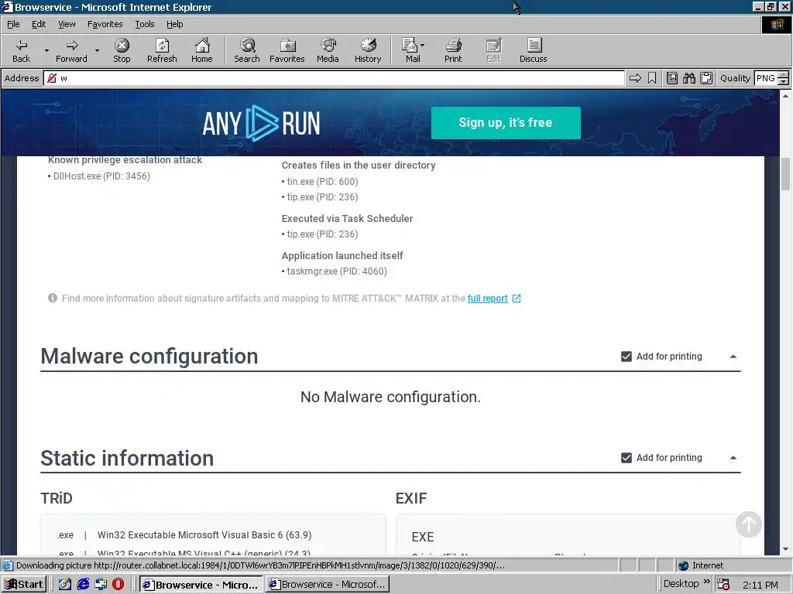Show the History panel

(x=368, y=50)
